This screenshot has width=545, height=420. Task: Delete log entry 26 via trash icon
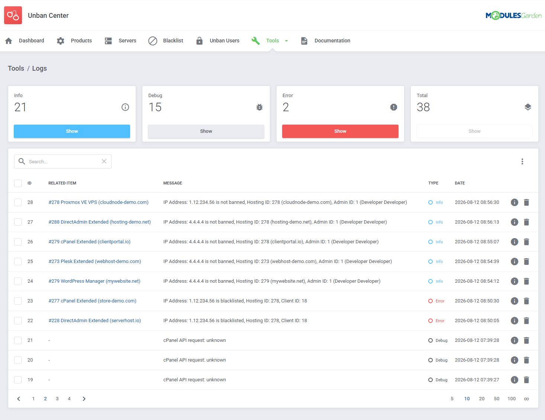tap(526, 242)
